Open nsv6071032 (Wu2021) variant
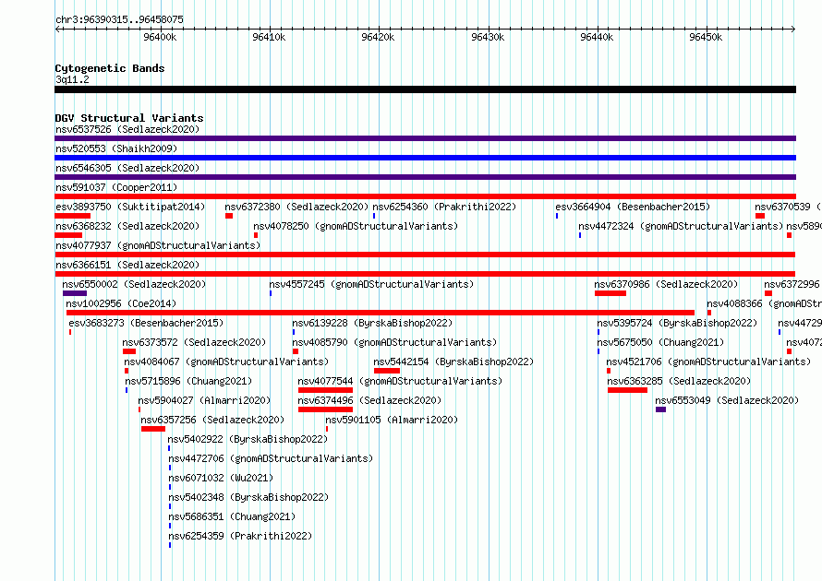The image size is (822, 581). (221, 478)
